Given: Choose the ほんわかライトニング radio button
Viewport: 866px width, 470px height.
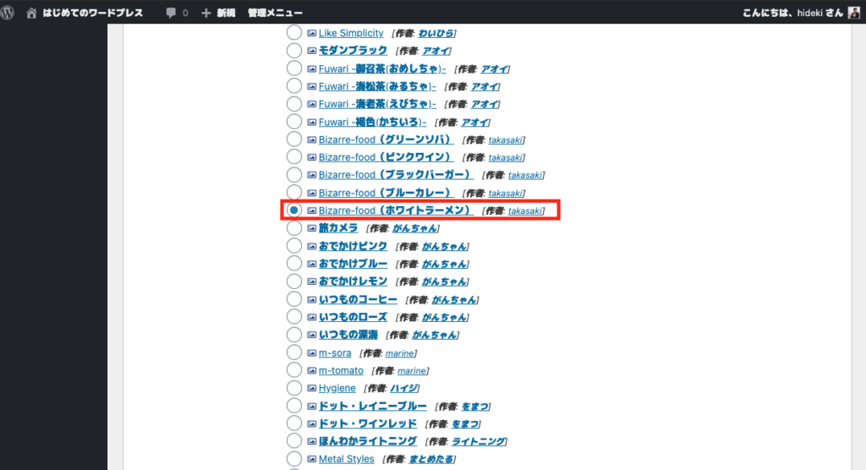Looking at the screenshot, I should [293, 440].
